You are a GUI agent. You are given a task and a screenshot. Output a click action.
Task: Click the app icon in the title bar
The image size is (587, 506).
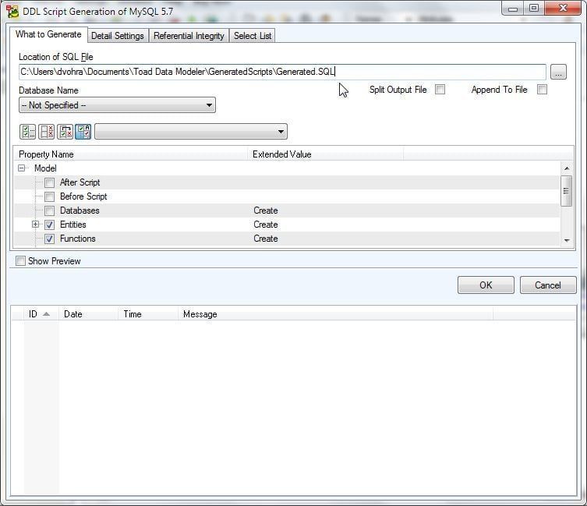12,12
